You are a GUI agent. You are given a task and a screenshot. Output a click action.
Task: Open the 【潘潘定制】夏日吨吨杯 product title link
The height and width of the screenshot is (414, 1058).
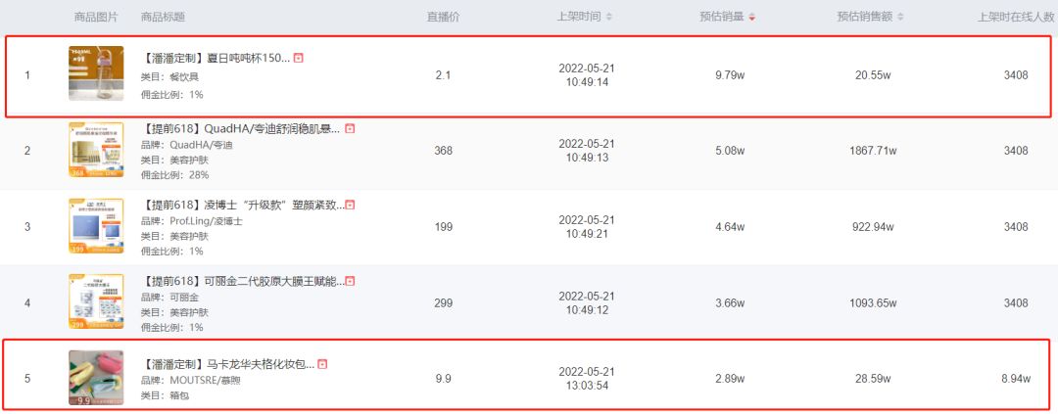[x=216, y=58]
